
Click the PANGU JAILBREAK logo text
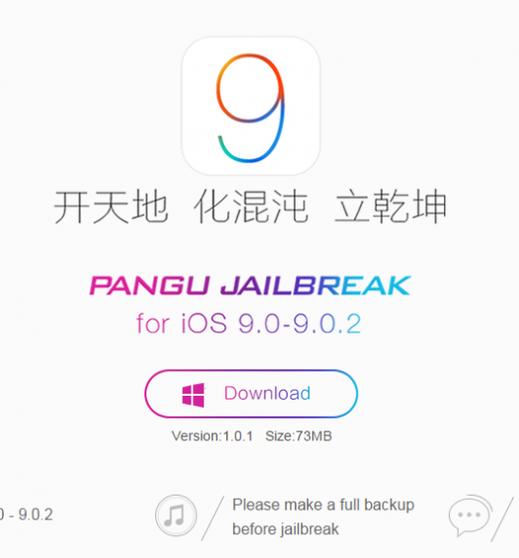point(250,285)
